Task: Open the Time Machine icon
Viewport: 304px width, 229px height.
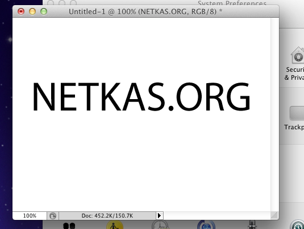Action: click(x=297, y=224)
